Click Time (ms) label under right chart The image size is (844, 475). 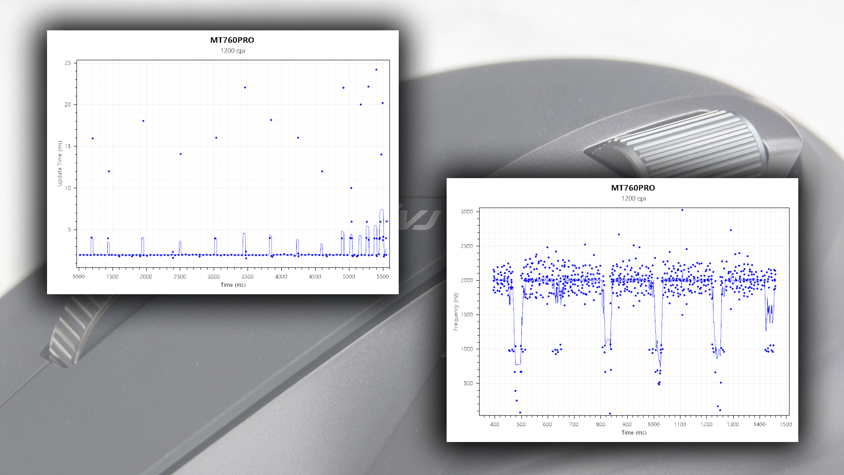tap(633, 433)
